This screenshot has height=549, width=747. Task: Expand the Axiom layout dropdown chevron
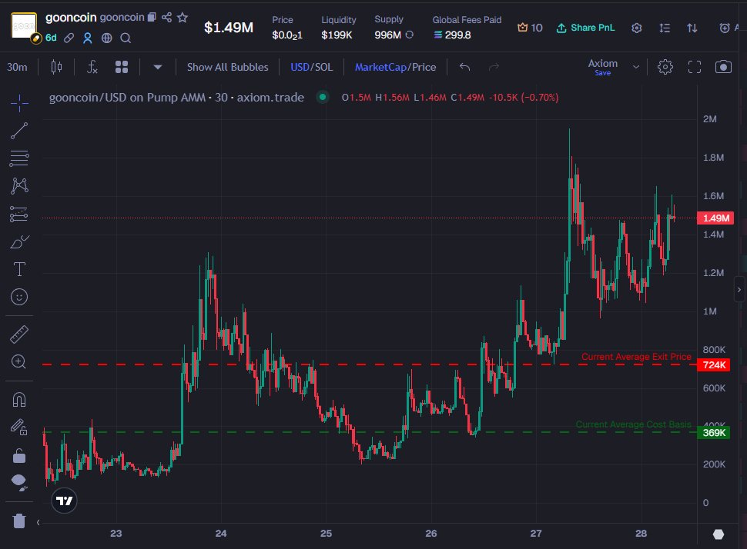click(635, 67)
